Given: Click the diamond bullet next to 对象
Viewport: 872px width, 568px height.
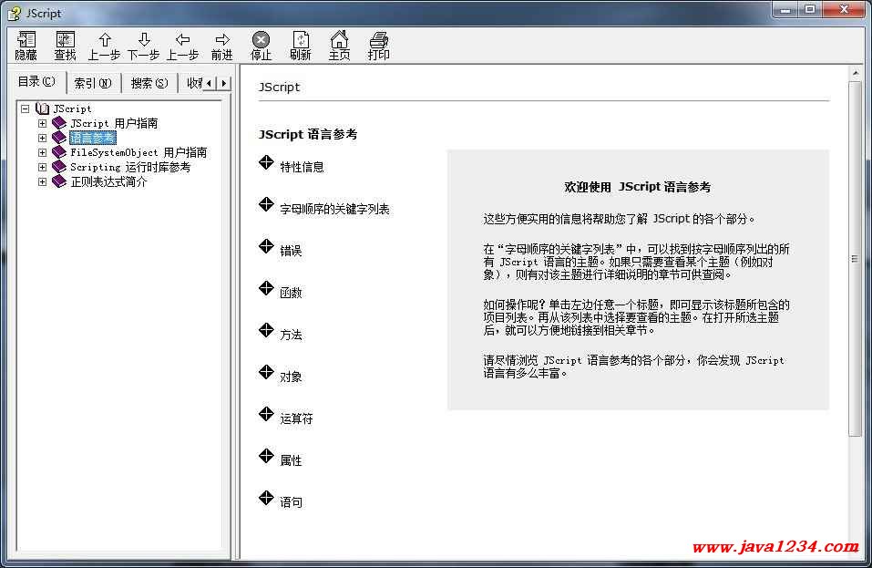Looking at the screenshot, I should coord(266,372).
